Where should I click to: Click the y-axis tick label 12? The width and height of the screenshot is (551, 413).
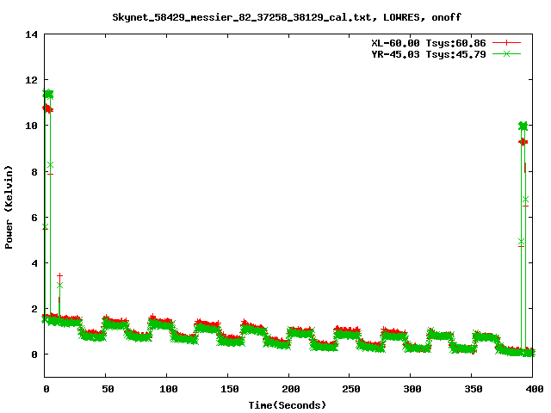(31, 80)
